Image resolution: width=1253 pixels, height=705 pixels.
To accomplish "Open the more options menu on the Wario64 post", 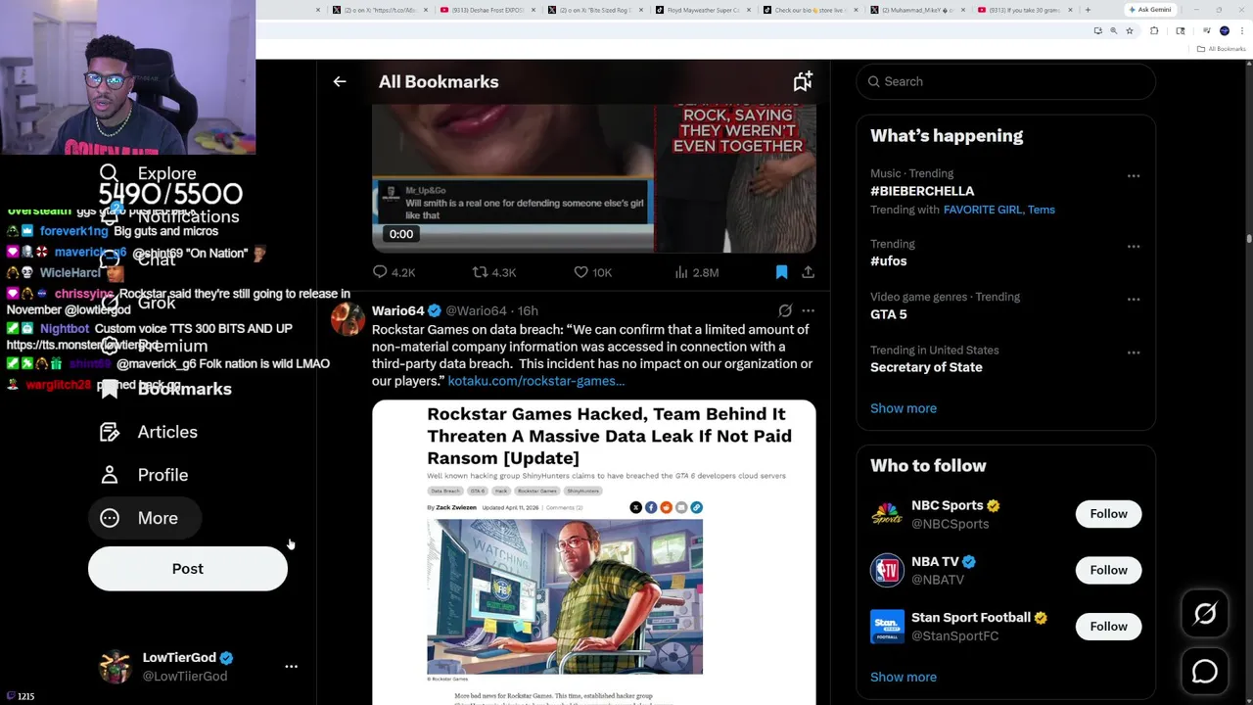I will (808, 310).
